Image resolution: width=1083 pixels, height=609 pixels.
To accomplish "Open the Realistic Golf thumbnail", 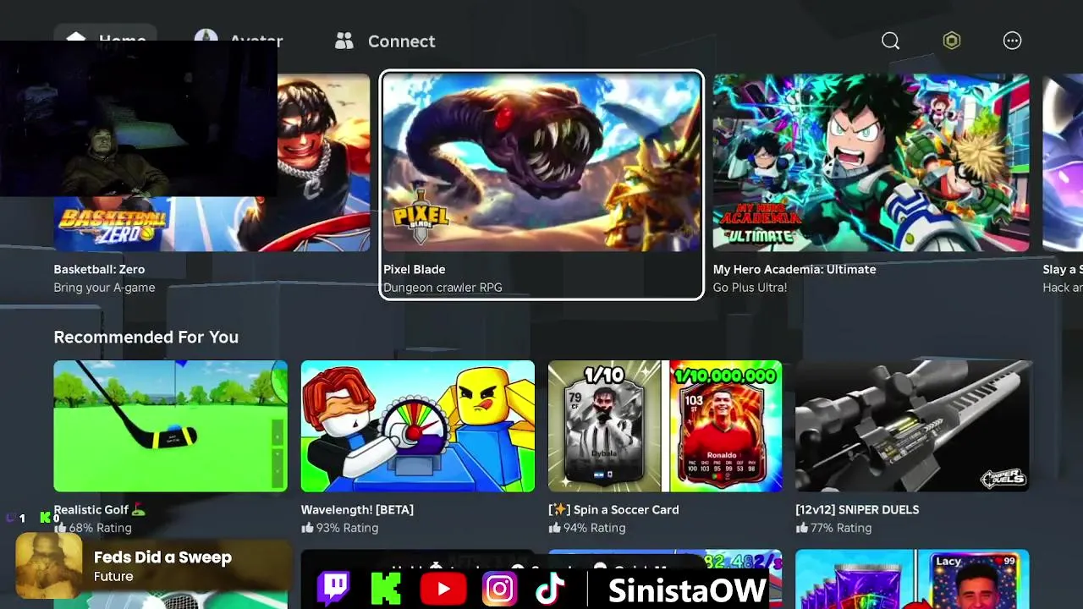I will coord(170,426).
